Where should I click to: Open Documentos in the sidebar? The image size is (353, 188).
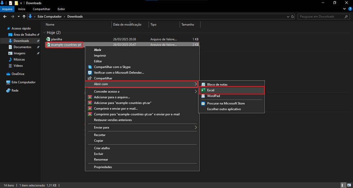[x=22, y=47]
